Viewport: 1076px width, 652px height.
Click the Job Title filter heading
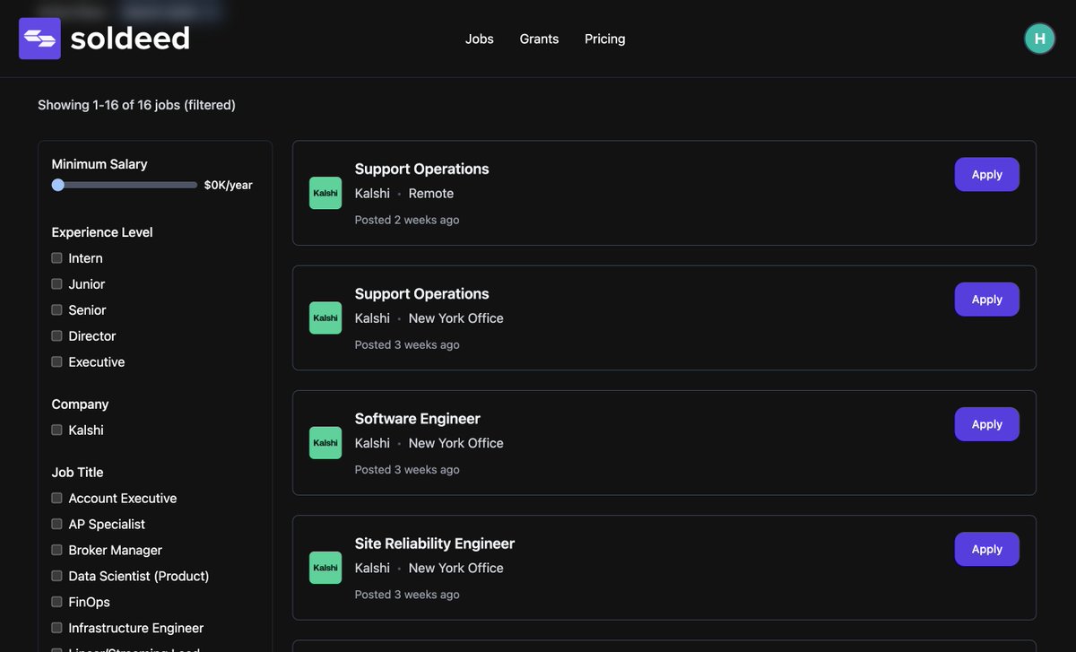[x=78, y=473]
